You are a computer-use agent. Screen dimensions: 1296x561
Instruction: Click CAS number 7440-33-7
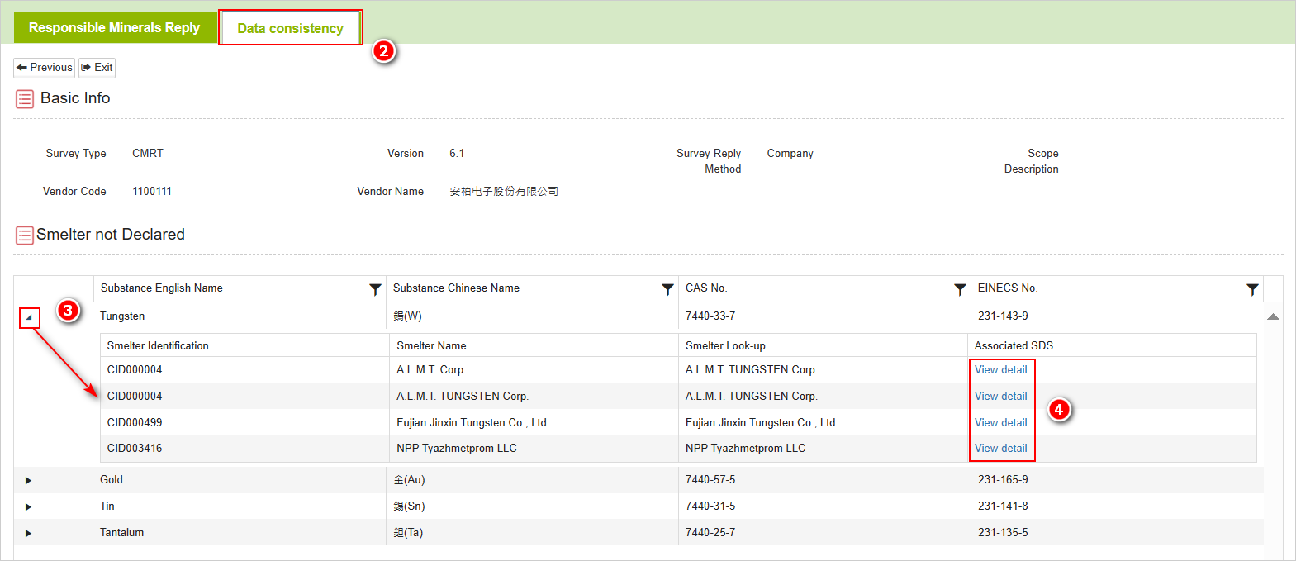(x=710, y=316)
